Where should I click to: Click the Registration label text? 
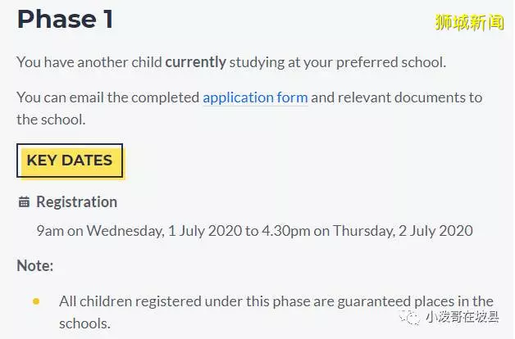(76, 202)
